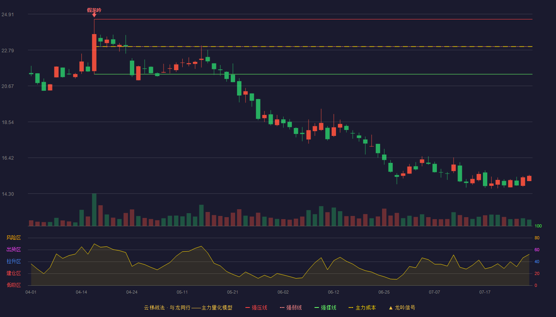
Task: Toggle the 主力成本 legend item
Action: click(362, 307)
